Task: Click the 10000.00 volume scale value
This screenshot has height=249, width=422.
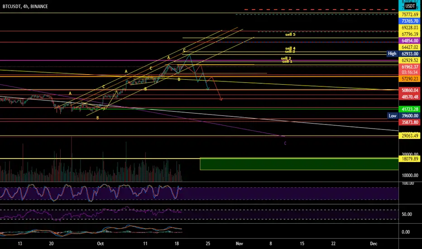Action: pyautogui.click(x=410, y=176)
